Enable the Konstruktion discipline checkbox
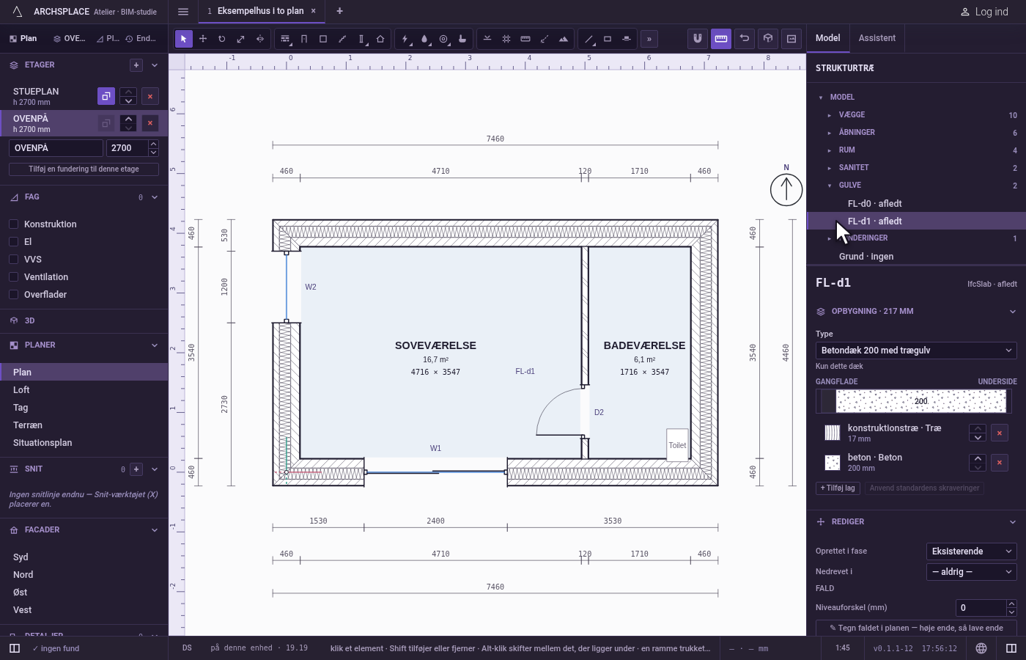 [13, 224]
